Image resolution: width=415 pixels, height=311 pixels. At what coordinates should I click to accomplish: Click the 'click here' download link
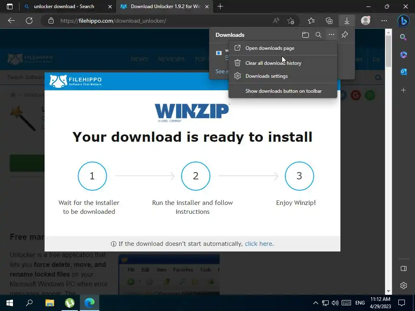click(258, 243)
